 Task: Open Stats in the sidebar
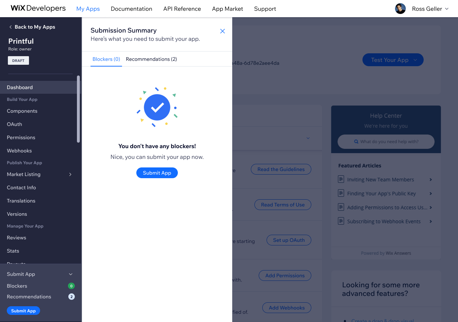coord(13,251)
